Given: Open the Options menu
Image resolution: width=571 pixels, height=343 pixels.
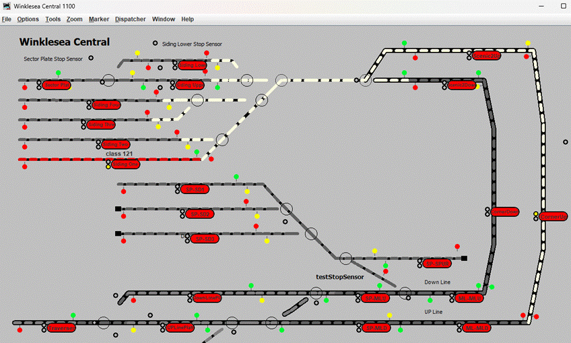Looking at the screenshot, I should click(x=28, y=20).
